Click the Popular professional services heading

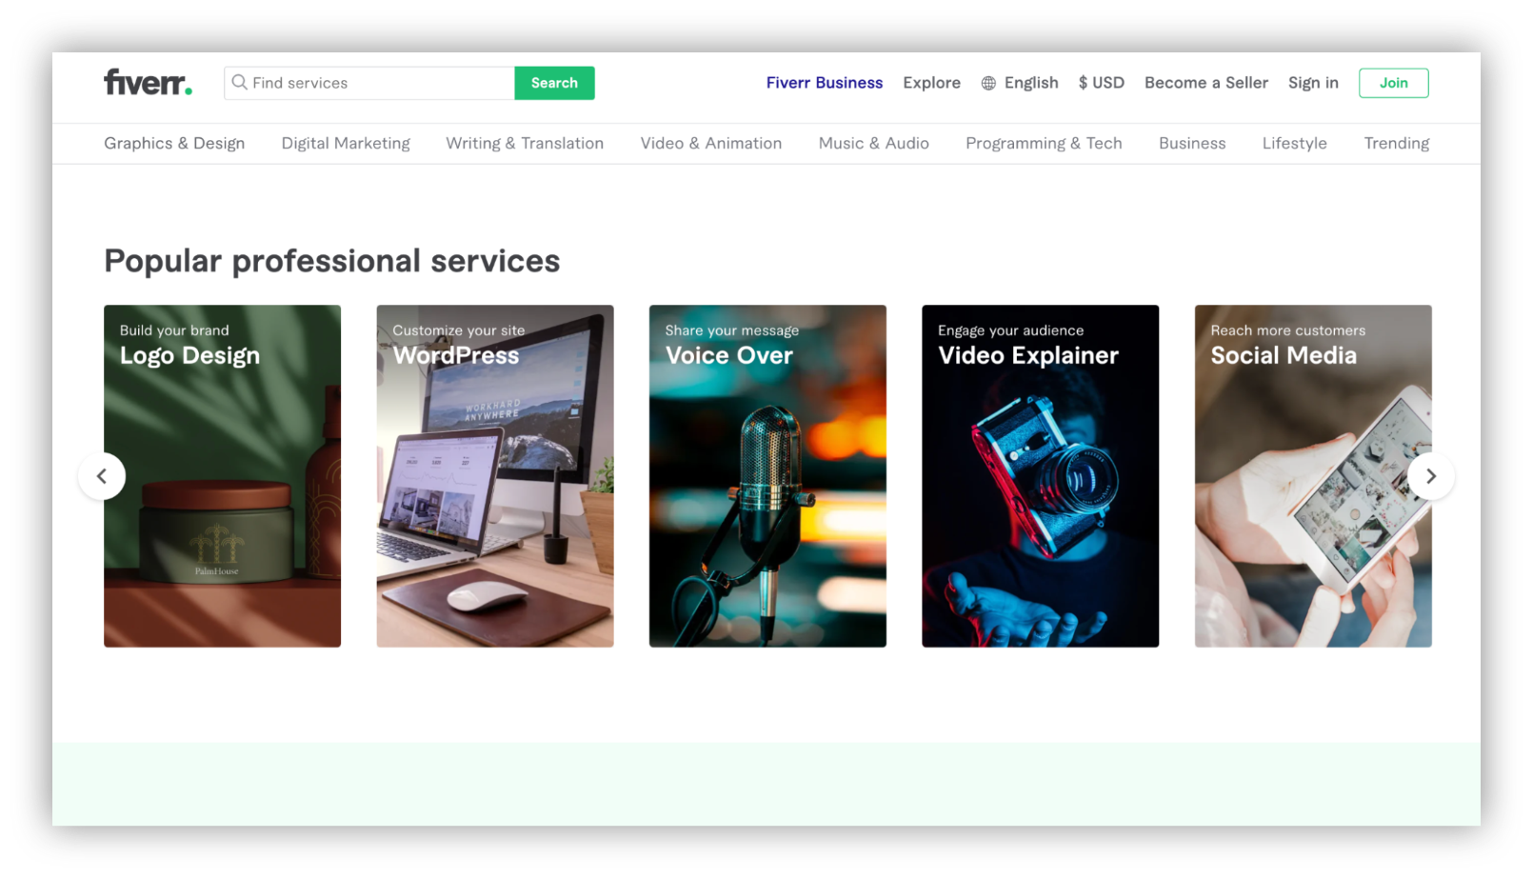pyautogui.click(x=332, y=261)
